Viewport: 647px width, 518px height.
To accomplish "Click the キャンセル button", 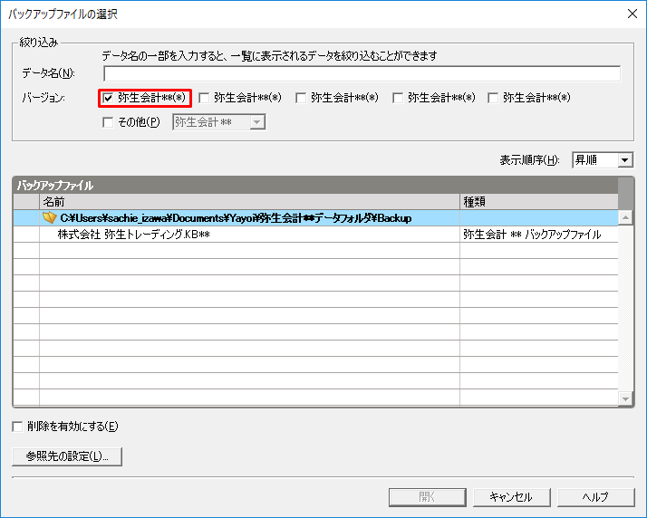I will [x=512, y=497].
